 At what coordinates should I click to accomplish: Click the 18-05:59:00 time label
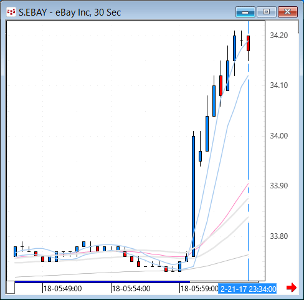199,289
